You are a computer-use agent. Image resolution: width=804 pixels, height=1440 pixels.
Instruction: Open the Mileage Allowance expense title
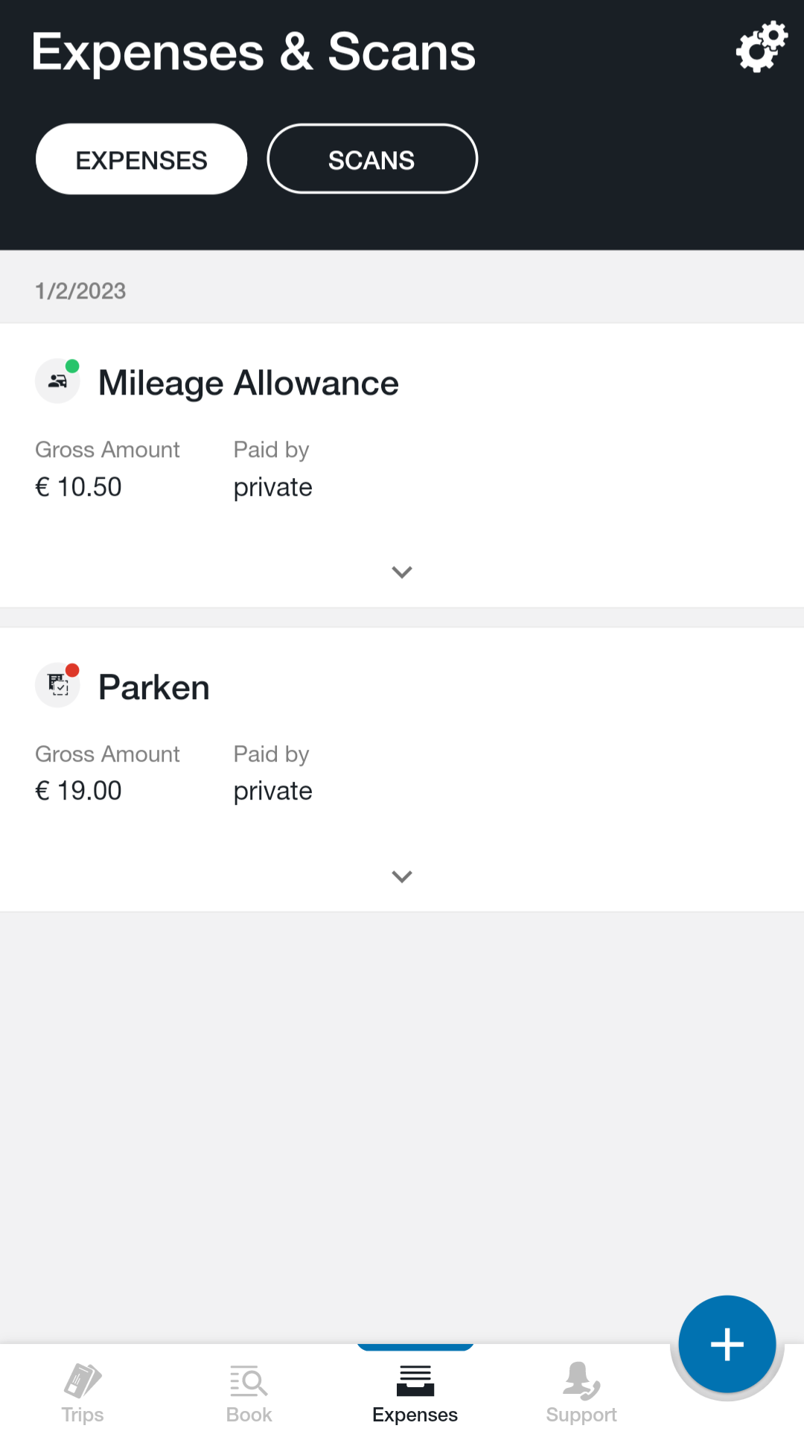[249, 383]
